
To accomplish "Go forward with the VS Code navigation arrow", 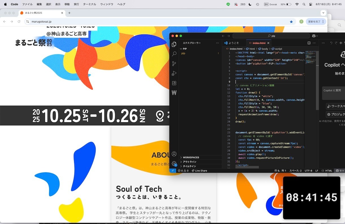I will click(x=228, y=36).
